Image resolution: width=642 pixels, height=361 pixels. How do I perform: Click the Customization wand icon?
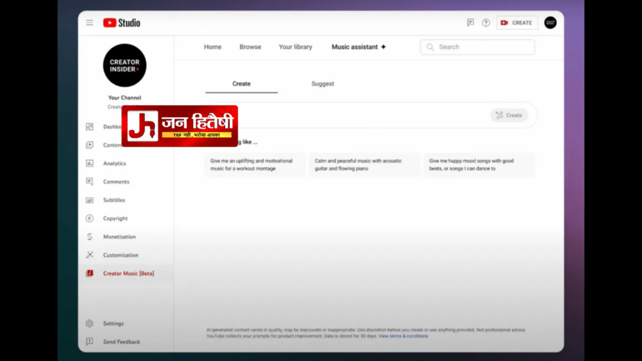90,255
